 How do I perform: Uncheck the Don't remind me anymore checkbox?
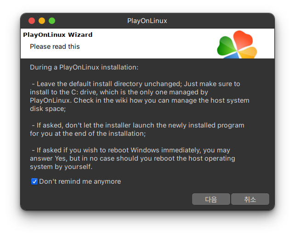point(34,181)
